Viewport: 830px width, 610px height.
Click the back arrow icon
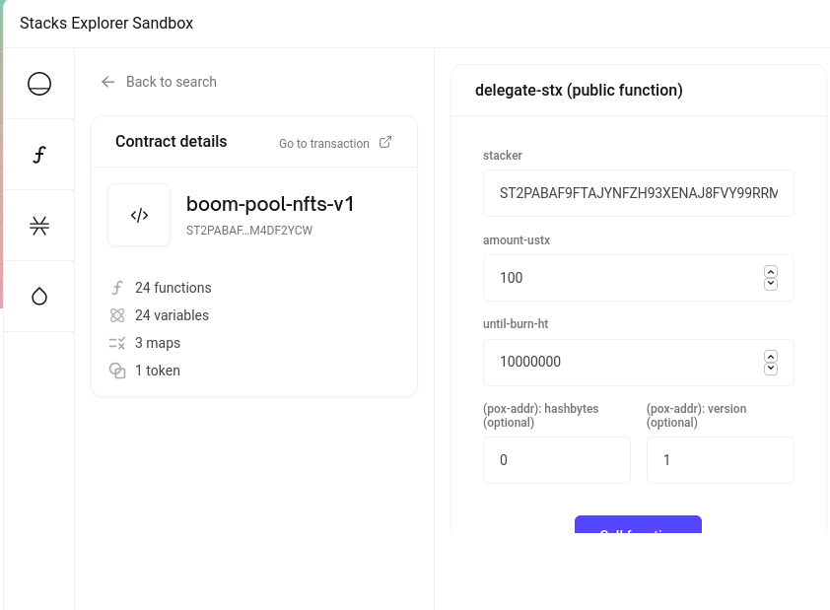pos(108,82)
